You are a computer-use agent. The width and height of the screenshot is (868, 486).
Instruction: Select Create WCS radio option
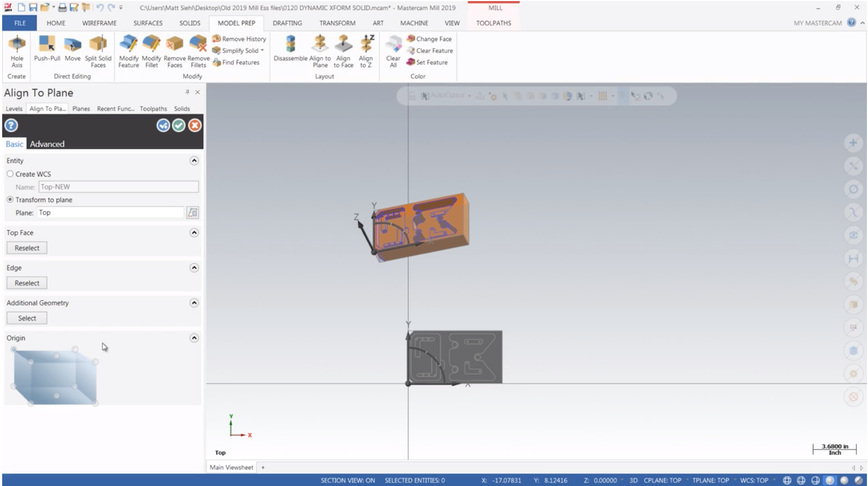pyautogui.click(x=10, y=174)
